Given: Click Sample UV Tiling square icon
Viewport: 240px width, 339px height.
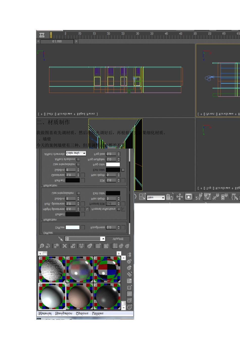Looking at the screenshot, I should pyautogui.click(x=129, y=288).
